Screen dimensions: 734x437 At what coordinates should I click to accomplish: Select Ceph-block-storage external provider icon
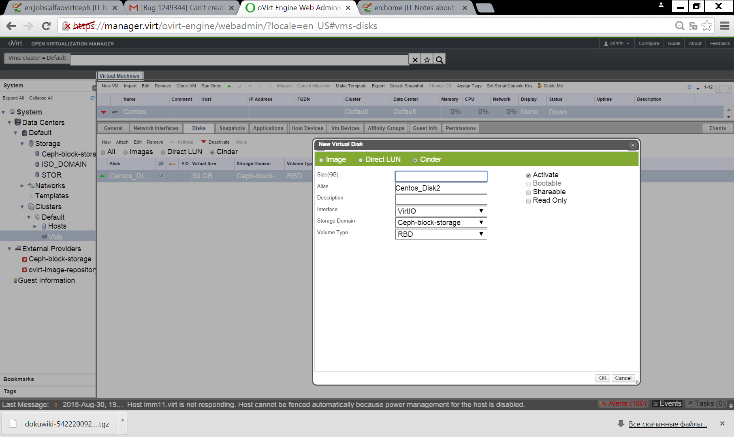[x=25, y=259]
